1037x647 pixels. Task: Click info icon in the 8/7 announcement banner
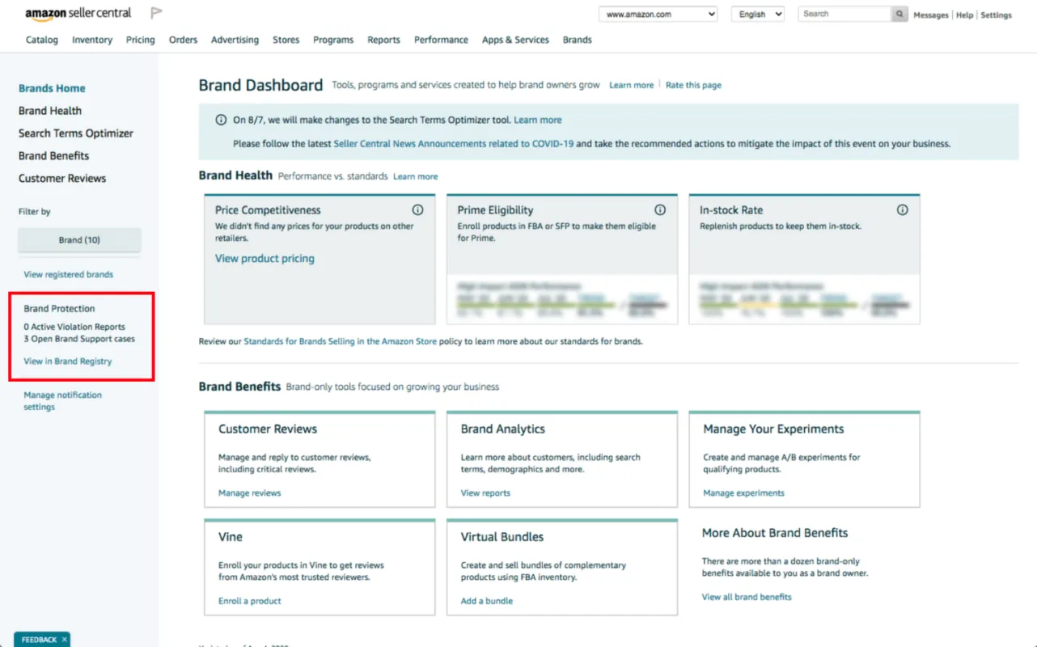tap(221, 120)
